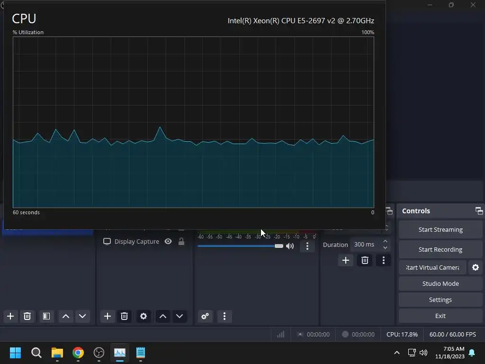Undock the Scene Transitions panel icon

(389, 211)
